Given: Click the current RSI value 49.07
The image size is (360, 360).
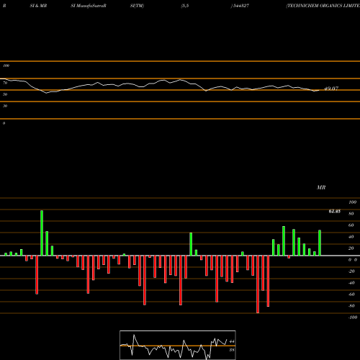Looking at the screenshot, I should tap(331, 89).
